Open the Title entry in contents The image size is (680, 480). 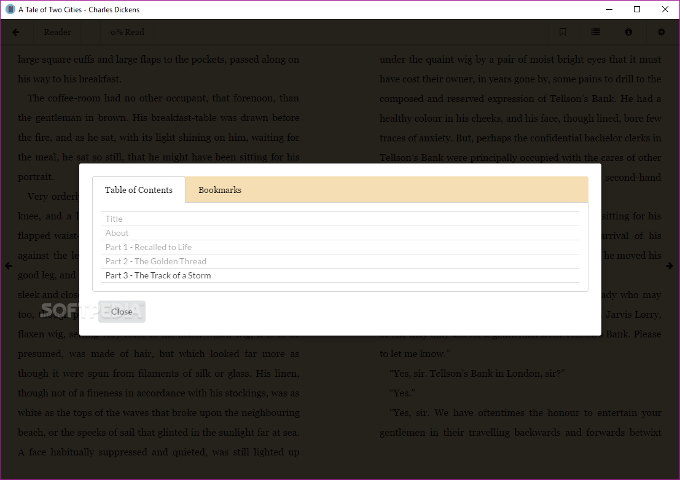(340, 219)
